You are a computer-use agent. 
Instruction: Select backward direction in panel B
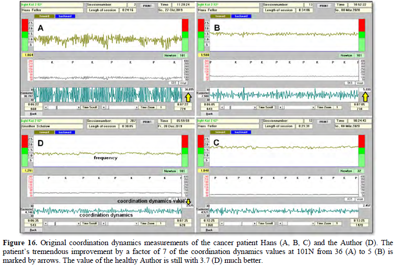[241, 16]
